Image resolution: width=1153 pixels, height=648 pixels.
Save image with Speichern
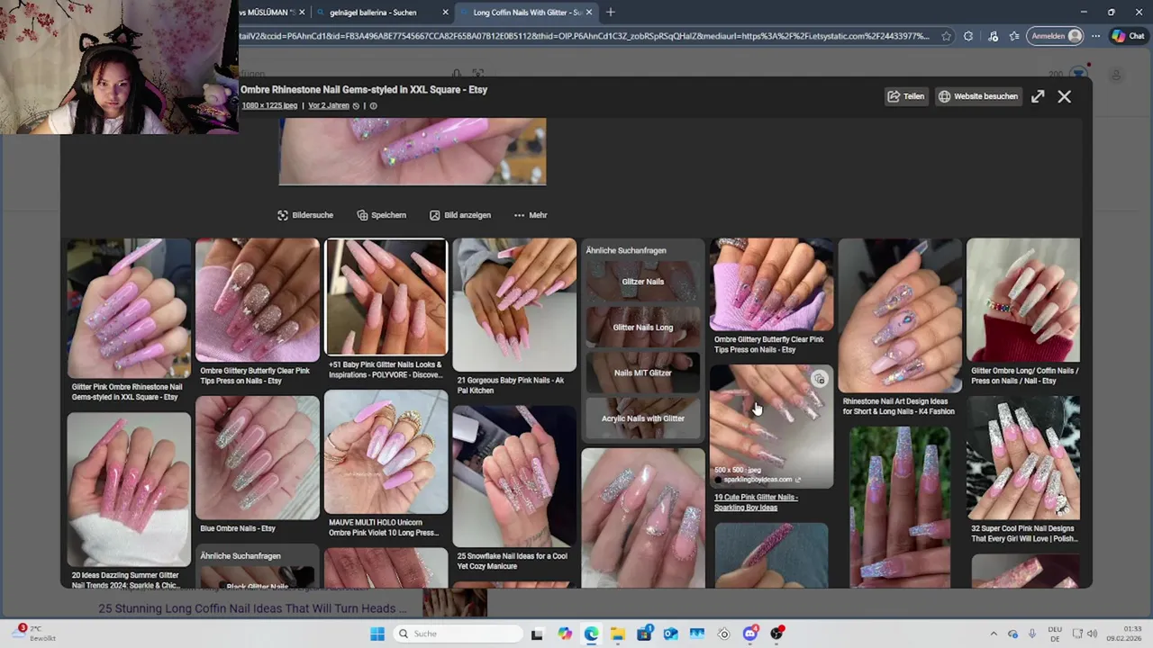pos(381,215)
